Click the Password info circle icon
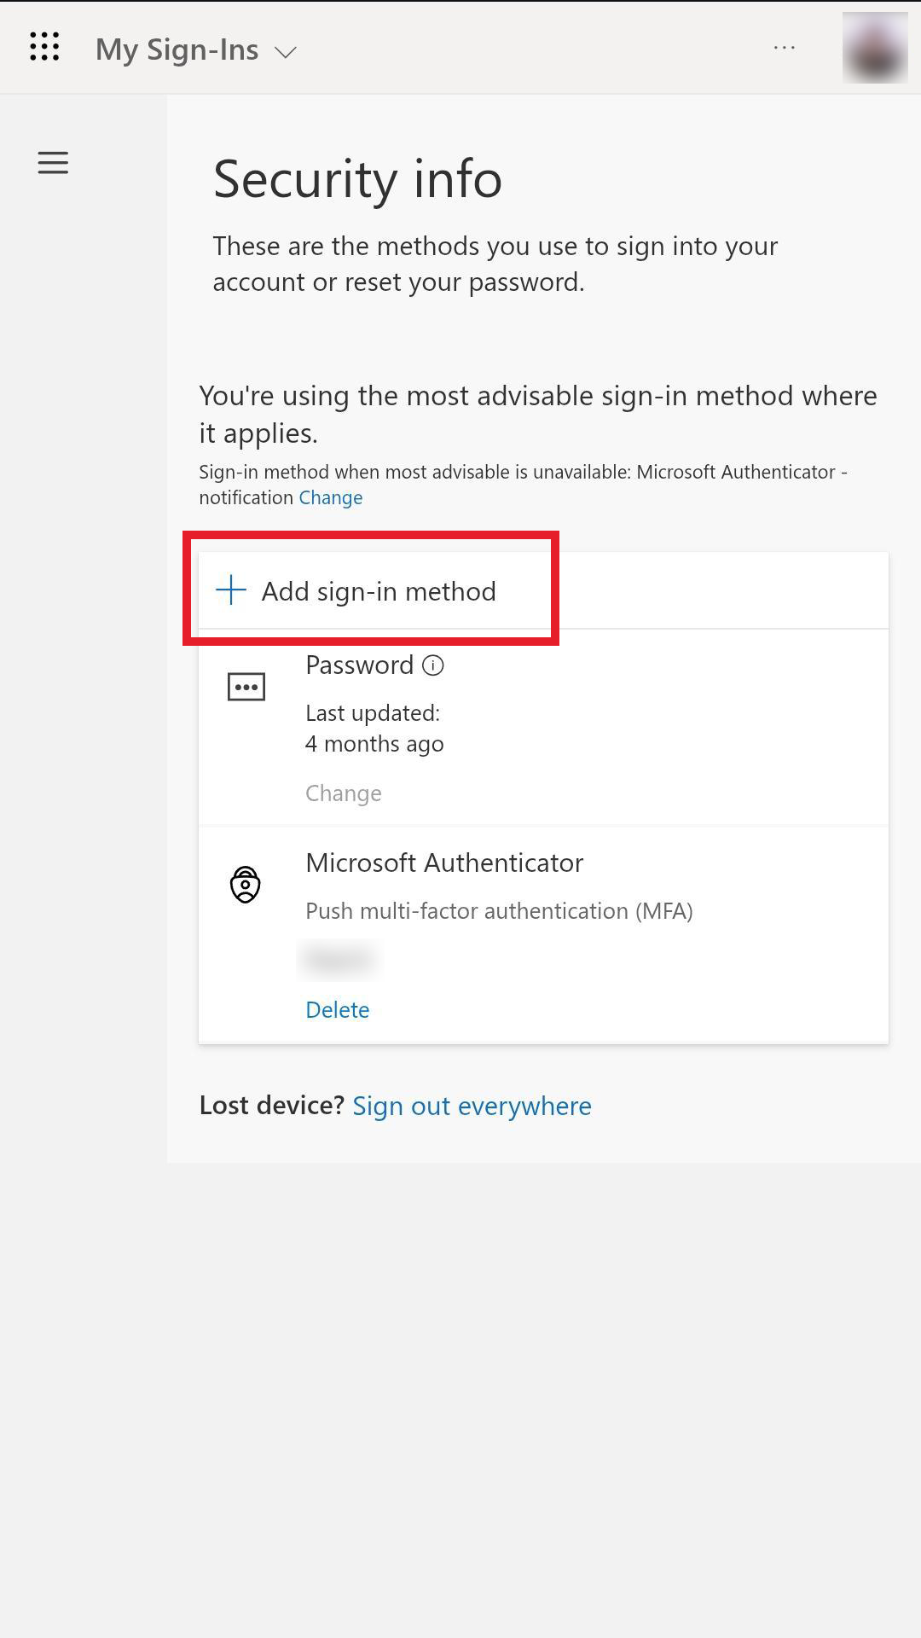 [433, 665]
